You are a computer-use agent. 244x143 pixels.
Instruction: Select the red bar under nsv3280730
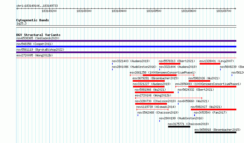coord(151,104)
